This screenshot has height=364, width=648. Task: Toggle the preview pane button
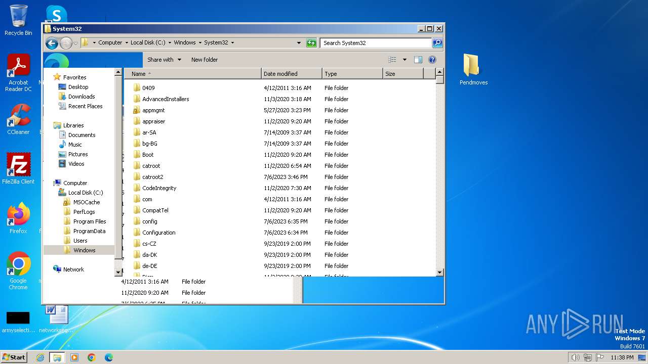click(418, 60)
